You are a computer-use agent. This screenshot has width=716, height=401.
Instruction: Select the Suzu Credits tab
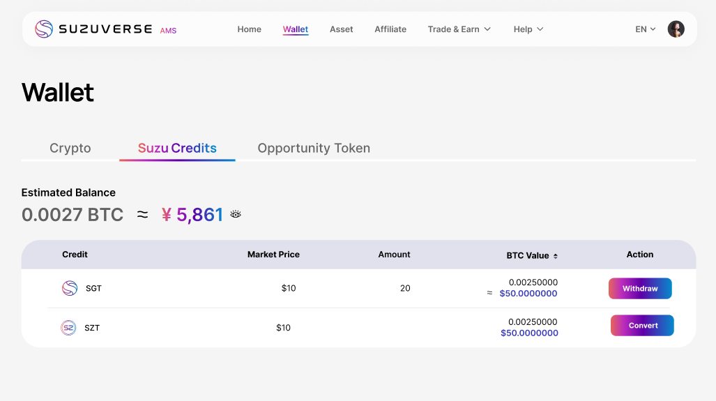click(x=177, y=148)
